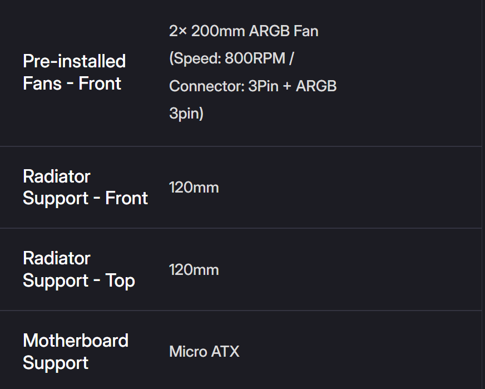Click "Fan" at end of first spec line

coord(306,31)
